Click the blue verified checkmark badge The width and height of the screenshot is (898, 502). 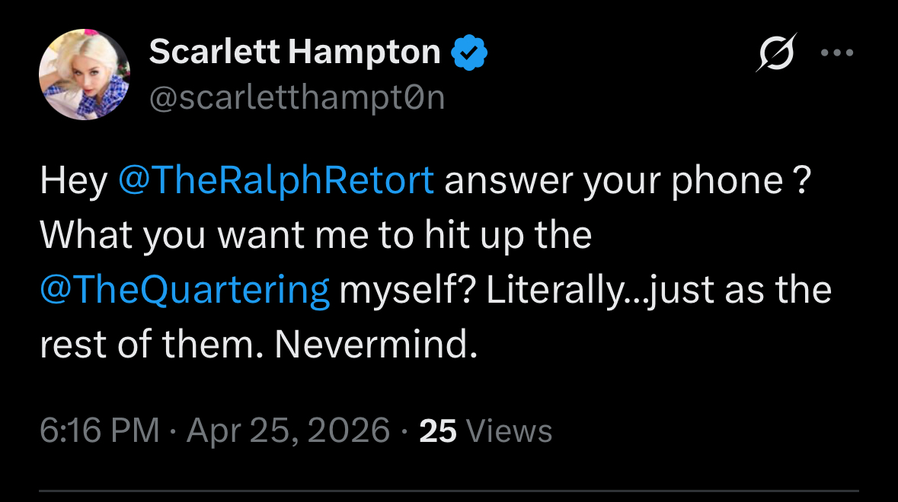(x=469, y=52)
